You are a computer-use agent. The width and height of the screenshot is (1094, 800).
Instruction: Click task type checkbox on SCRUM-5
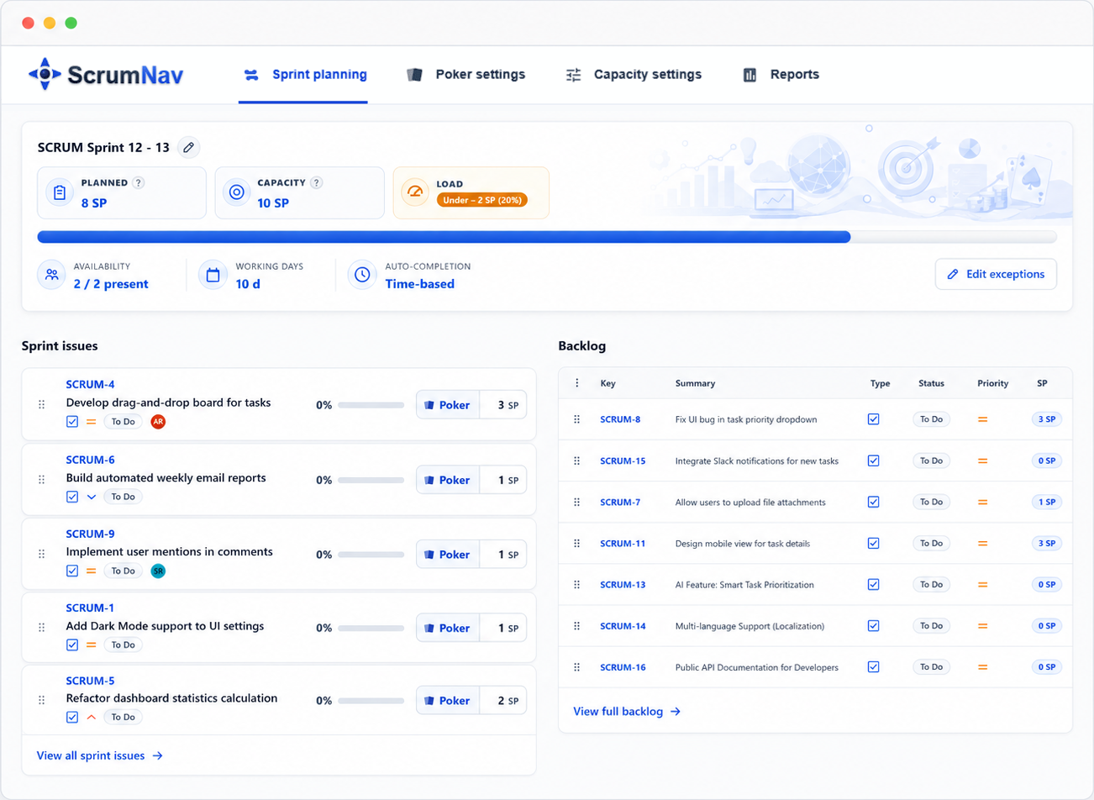pos(72,718)
